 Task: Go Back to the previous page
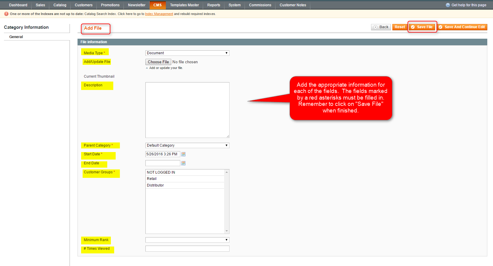(381, 27)
